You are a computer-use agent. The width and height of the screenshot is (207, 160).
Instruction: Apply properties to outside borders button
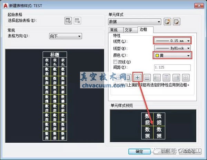[x=128, y=78]
